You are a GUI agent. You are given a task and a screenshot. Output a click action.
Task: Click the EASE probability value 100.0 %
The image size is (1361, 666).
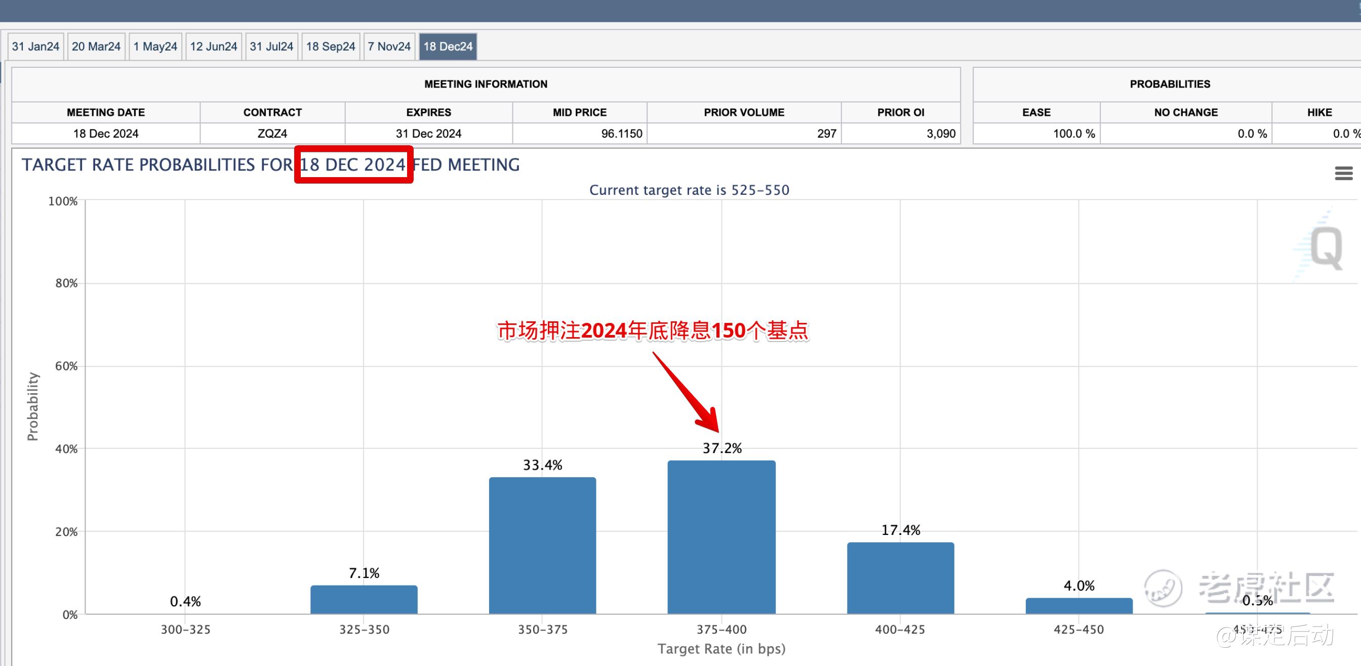(1073, 134)
